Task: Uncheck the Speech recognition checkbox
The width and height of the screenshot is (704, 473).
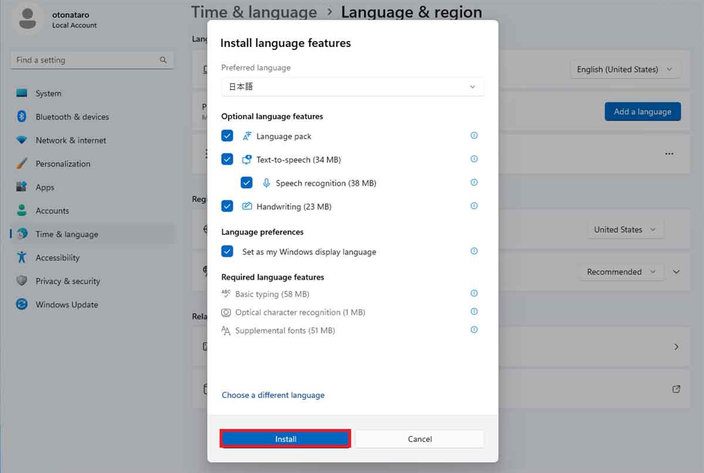Action: pyautogui.click(x=247, y=183)
